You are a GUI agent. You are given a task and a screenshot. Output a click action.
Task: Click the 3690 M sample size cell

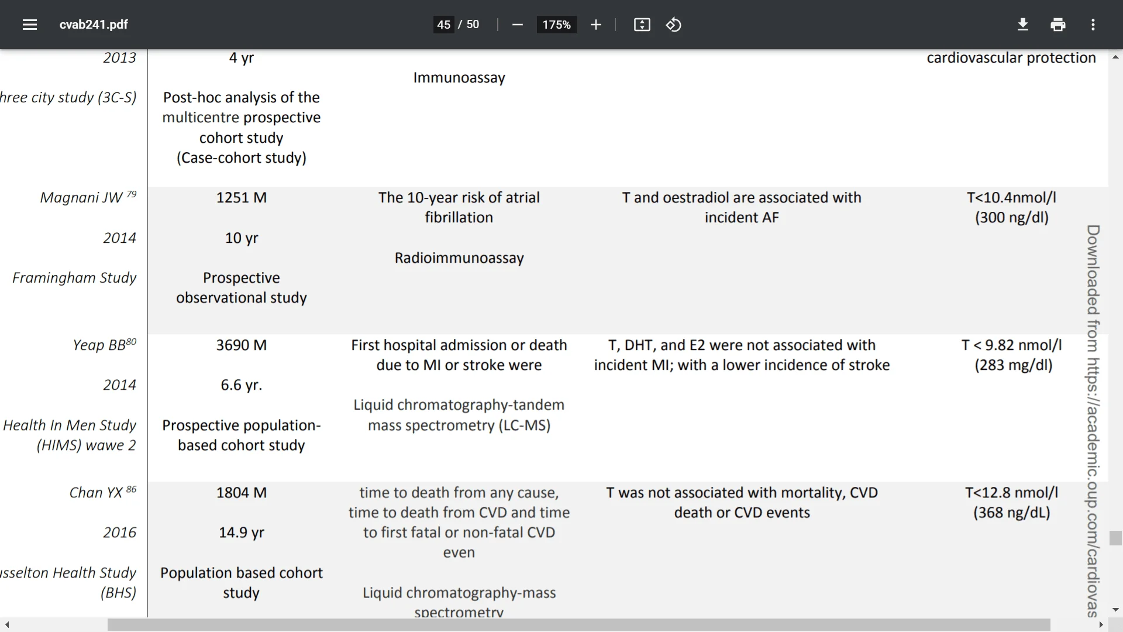coord(242,345)
